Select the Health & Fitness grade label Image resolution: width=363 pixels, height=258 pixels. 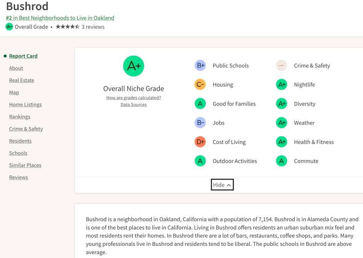[314, 142]
